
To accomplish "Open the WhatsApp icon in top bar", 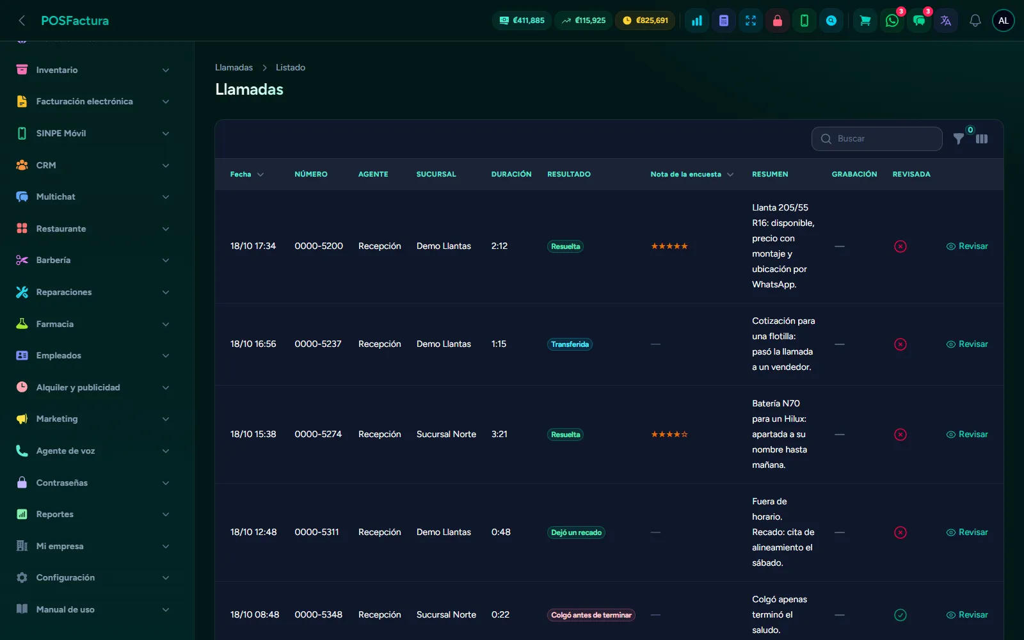I will point(892,20).
